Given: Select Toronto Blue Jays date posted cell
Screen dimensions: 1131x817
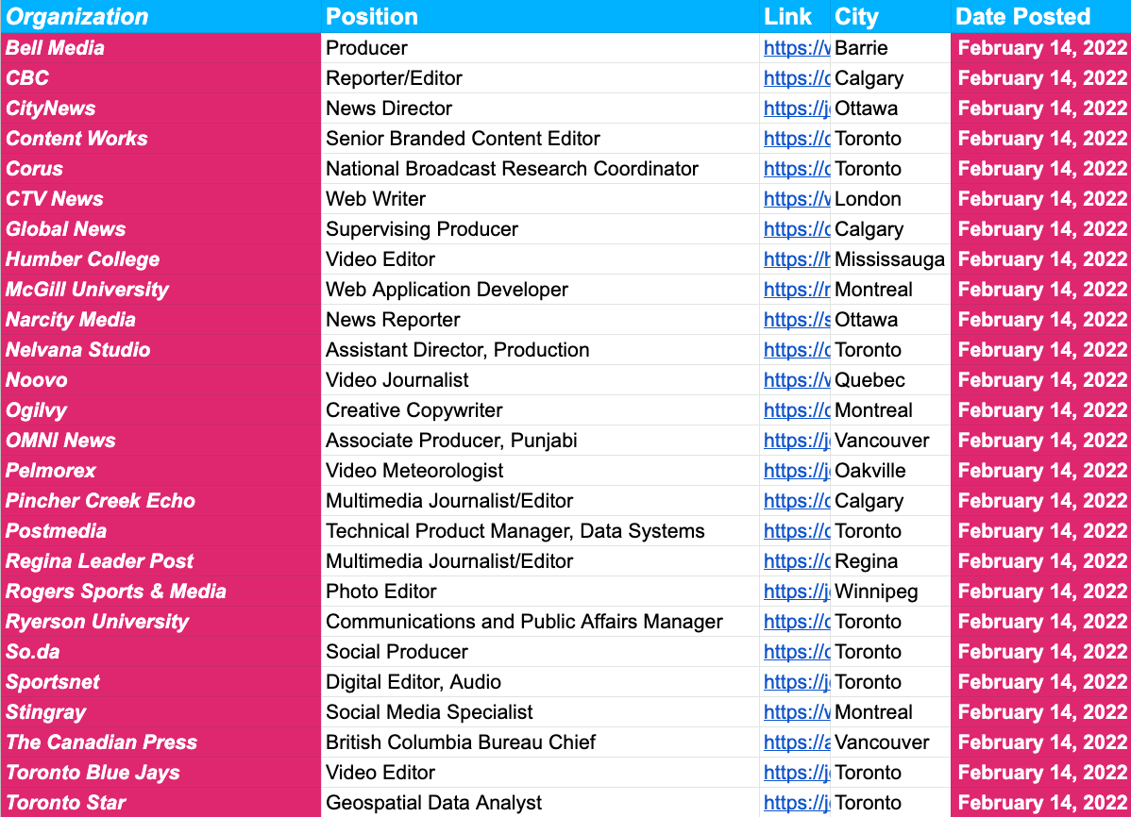Looking at the screenshot, I should (1041, 773).
